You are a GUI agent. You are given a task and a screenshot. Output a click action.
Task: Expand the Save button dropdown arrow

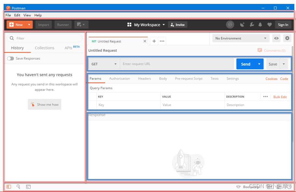point(284,64)
